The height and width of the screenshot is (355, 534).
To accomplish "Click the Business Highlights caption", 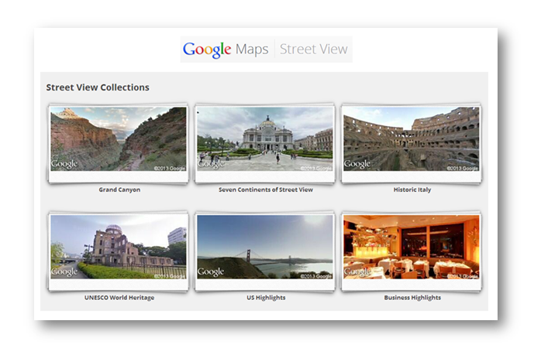I will click(x=412, y=298).
